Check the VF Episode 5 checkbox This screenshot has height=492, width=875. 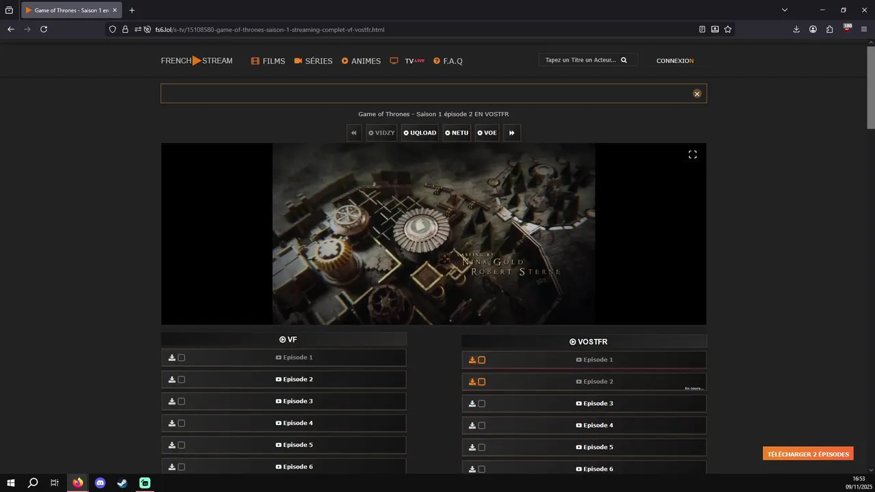pos(181,445)
